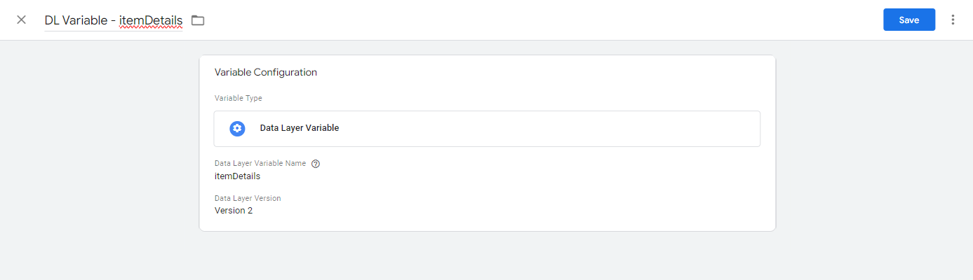Click the 'Data Layer Variable Name' label
This screenshot has width=973, height=280.
[260, 163]
